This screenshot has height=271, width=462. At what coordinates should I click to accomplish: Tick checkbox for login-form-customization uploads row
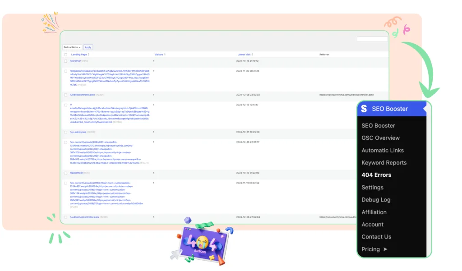click(66, 183)
